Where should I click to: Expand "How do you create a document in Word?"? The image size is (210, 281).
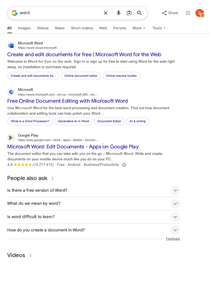point(175,230)
